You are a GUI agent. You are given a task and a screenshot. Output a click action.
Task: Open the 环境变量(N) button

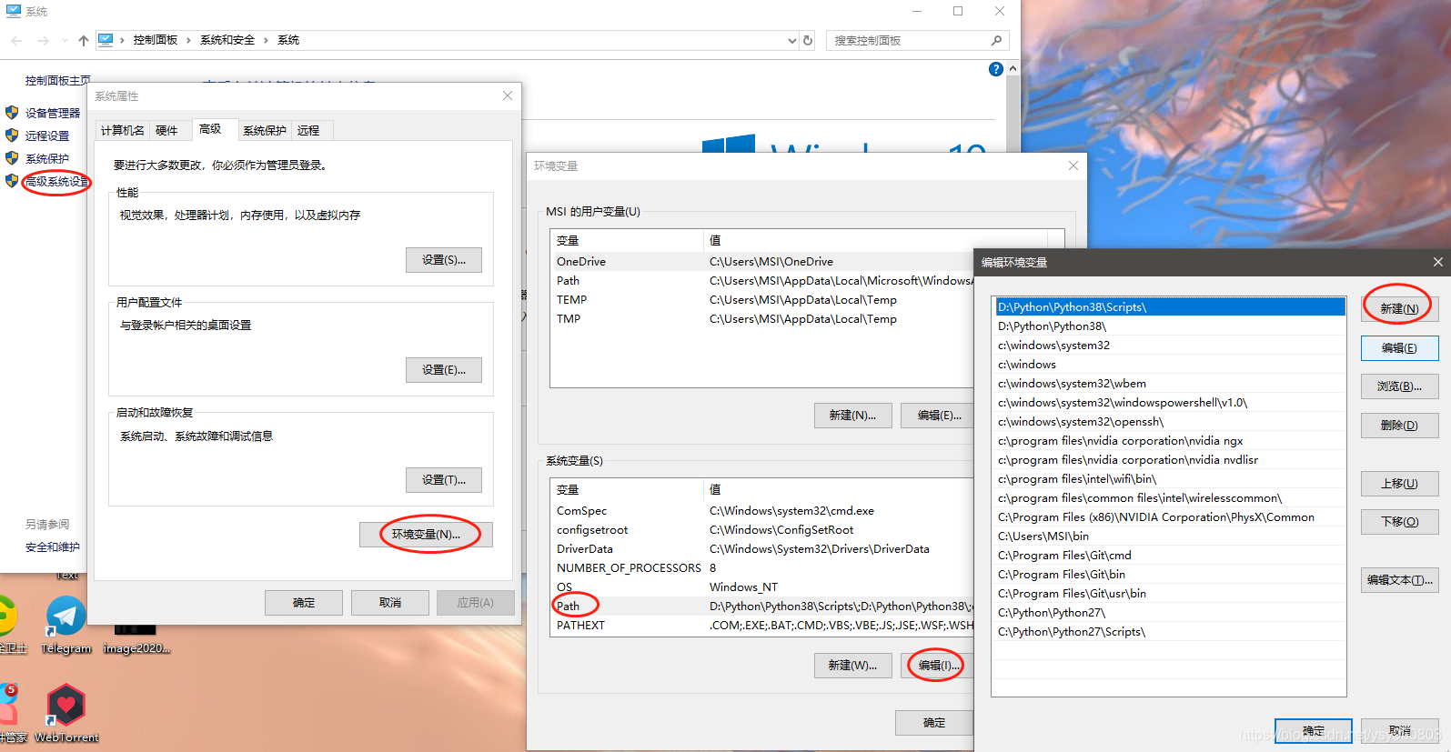click(x=426, y=535)
